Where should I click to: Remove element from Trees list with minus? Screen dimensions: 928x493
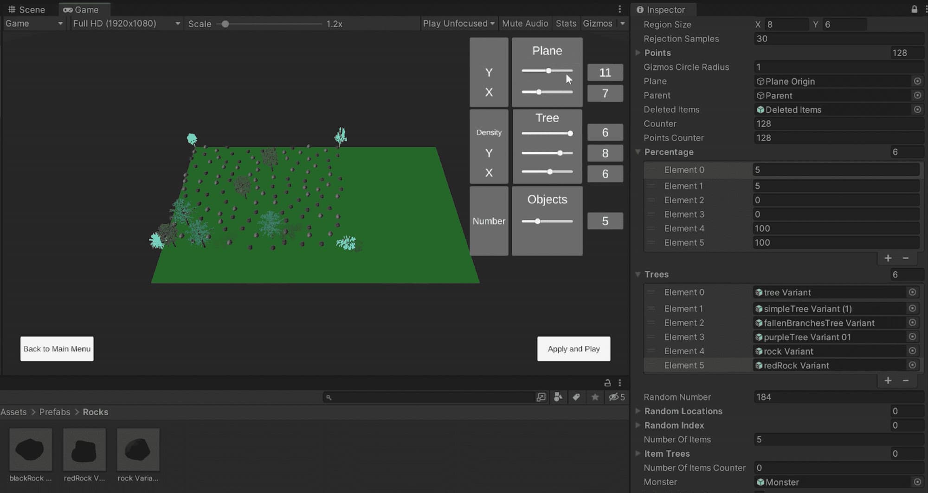(905, 381)
